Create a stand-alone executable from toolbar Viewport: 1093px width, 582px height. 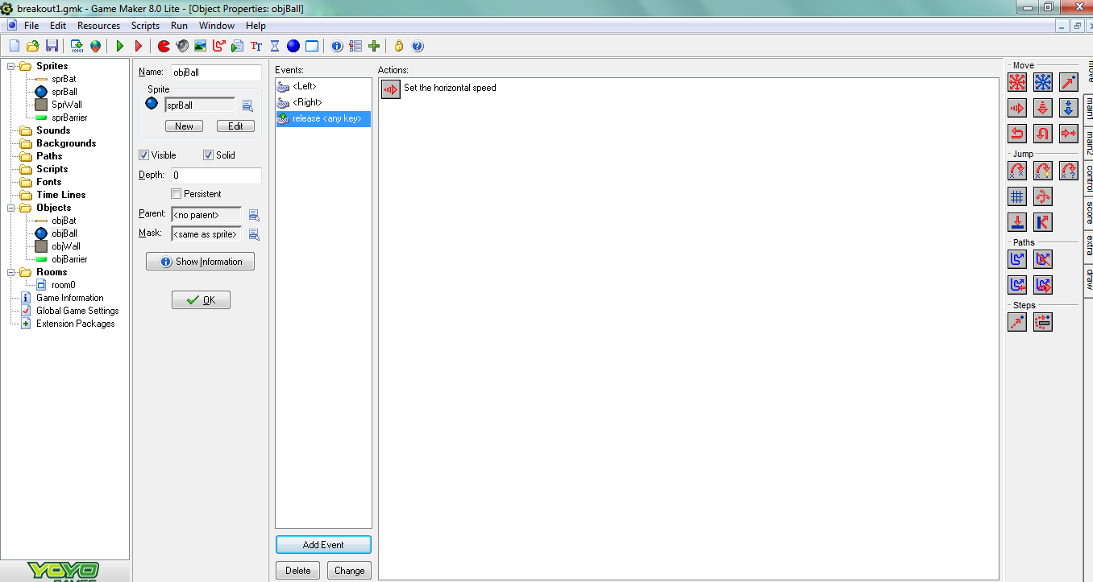(77, 46)
